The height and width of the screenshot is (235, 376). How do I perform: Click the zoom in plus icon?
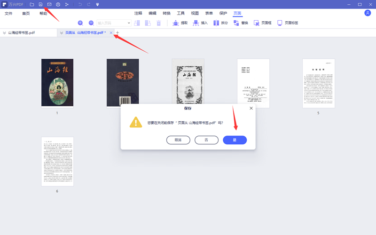(80, 23)
